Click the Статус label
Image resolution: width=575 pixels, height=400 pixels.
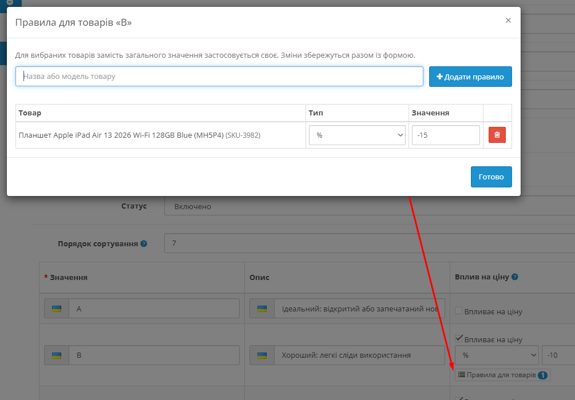pos(134,206)
